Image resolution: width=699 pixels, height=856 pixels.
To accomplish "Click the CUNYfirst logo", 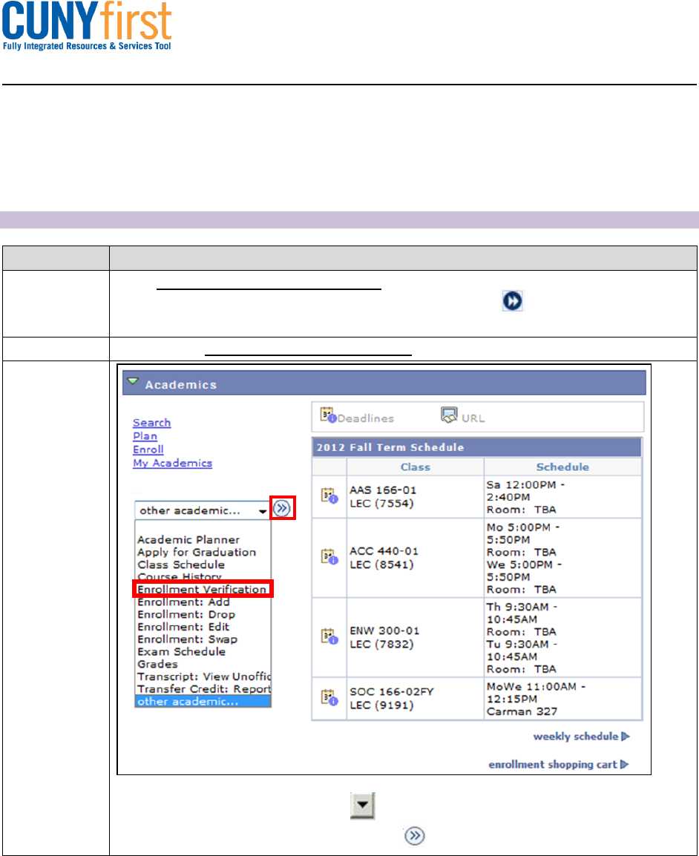I will pos(87,27).
